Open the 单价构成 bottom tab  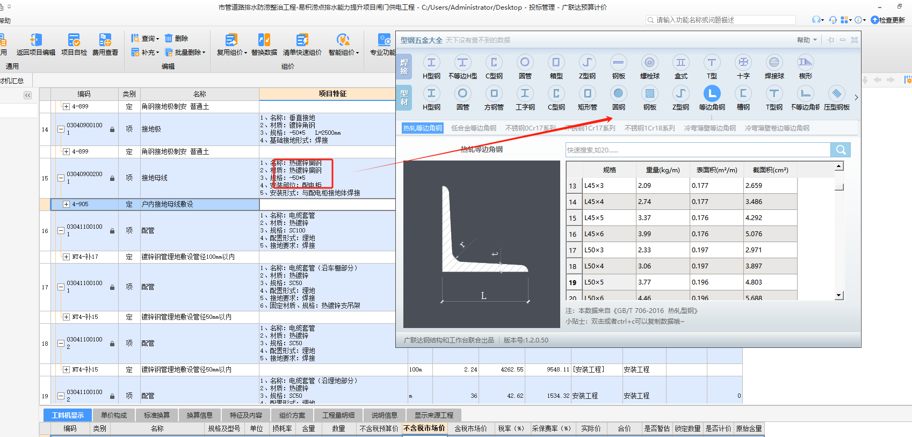click(114, 415)
